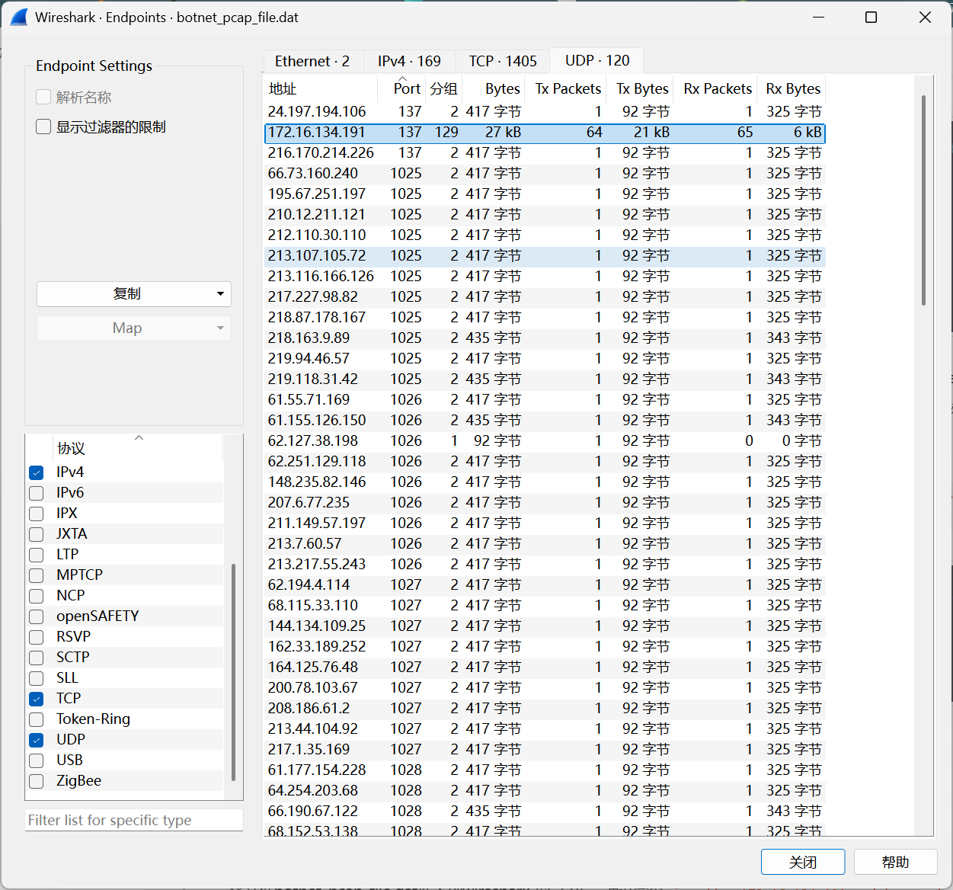Check the IPv6 protocol checkbox

tap(37, 493)
